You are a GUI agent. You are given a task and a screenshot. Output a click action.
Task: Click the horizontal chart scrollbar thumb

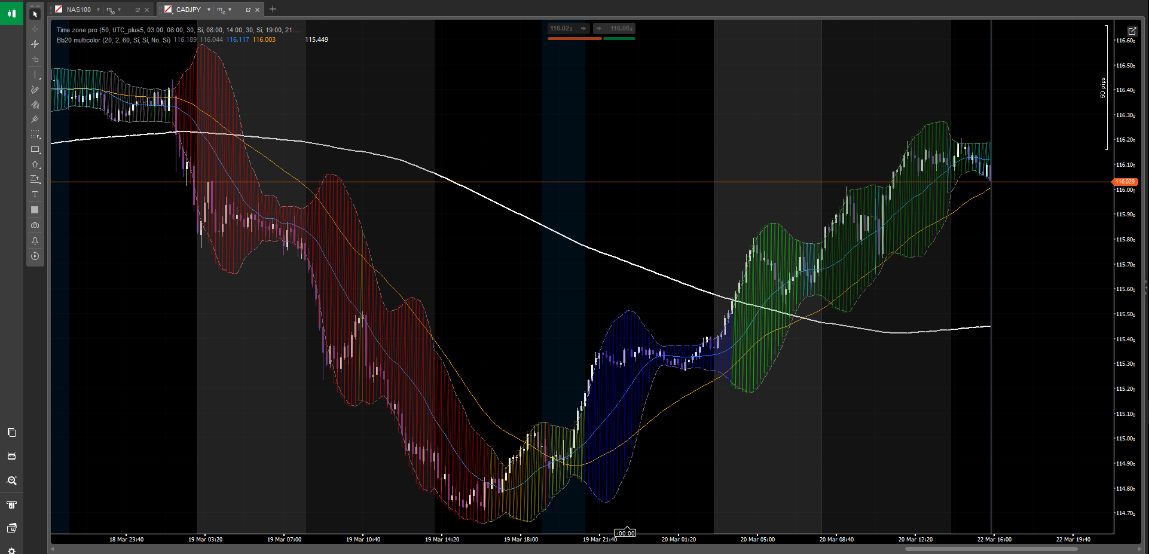(x=991, y=549)
